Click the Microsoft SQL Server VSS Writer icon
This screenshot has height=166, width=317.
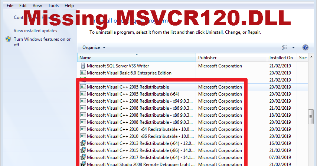click(x=83, y=66)
